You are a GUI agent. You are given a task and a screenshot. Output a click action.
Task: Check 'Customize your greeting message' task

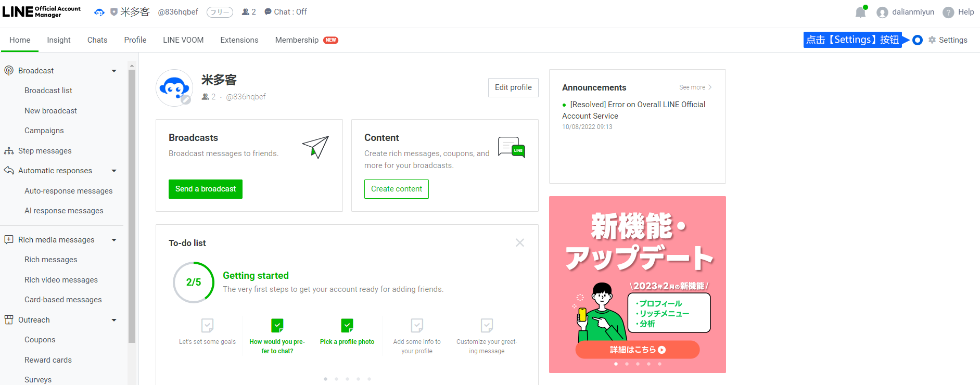[487, 326]
